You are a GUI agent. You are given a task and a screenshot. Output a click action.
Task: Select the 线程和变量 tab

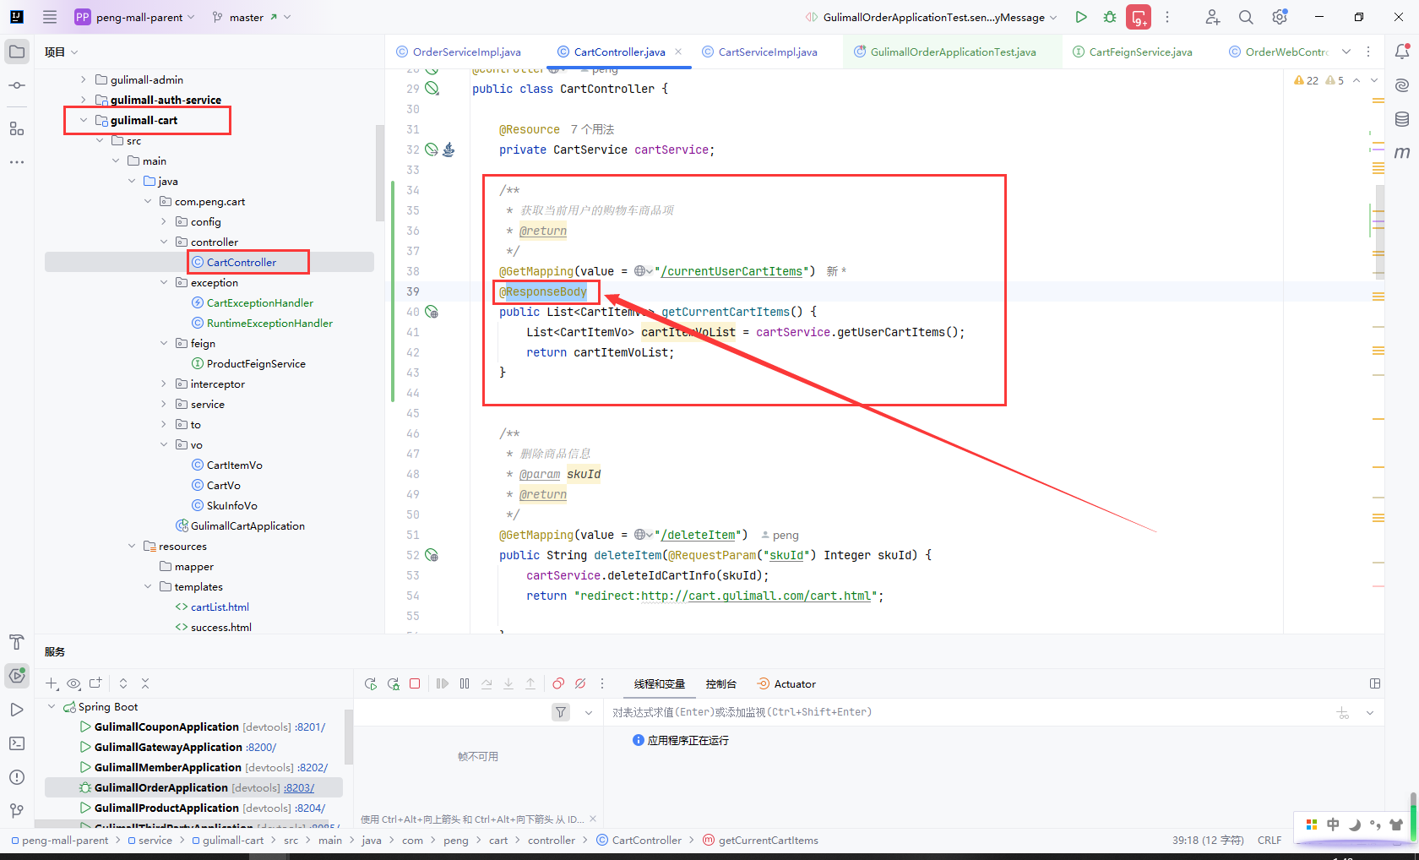tap(660, 683)
